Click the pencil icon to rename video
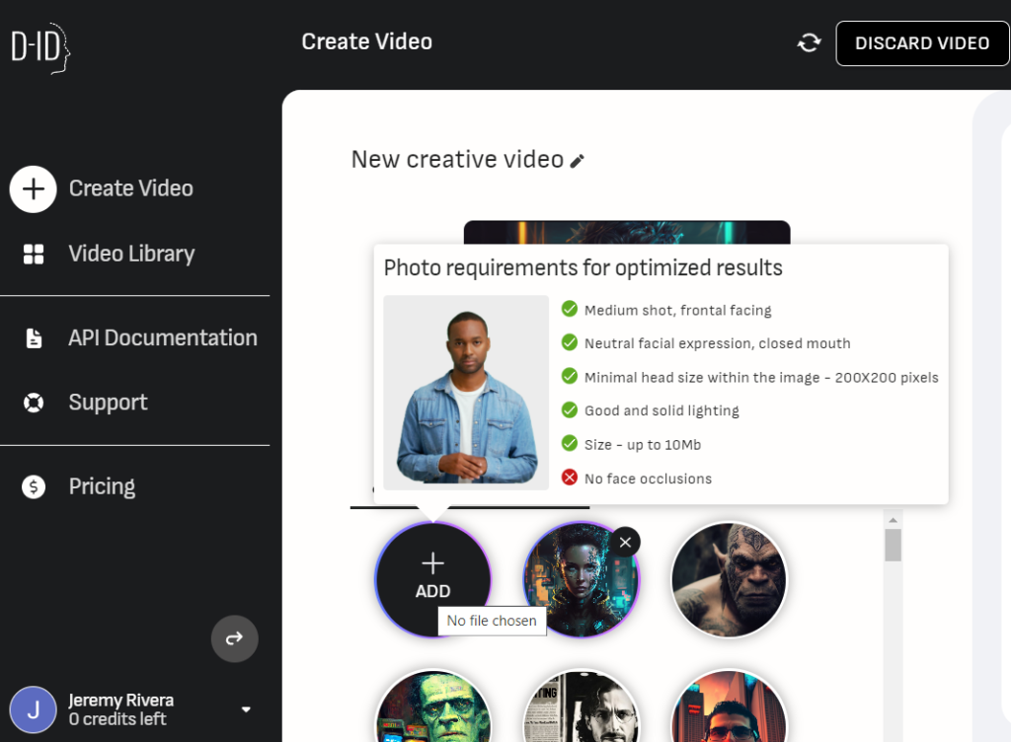The image size is (1011, 742). click(x=577, y=161)
